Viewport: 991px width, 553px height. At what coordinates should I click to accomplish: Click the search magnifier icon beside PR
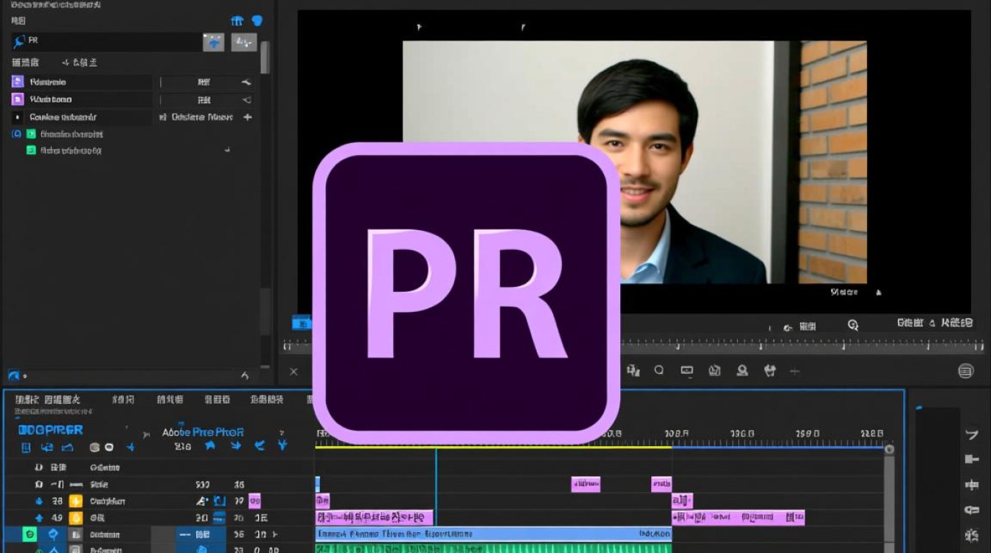19,41
